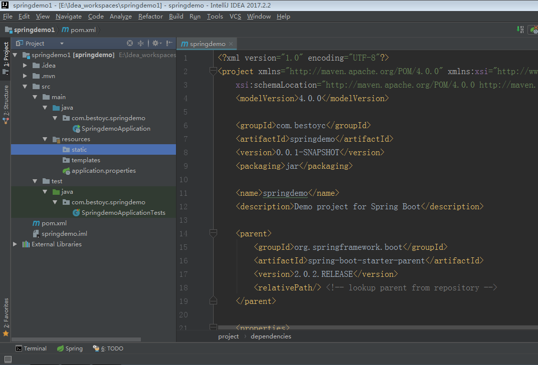Image resolution: width=538 pixels, height=365 pixels.
Task: Collapse the test folder
Action: pyautogui.click(x=35, y=181)
